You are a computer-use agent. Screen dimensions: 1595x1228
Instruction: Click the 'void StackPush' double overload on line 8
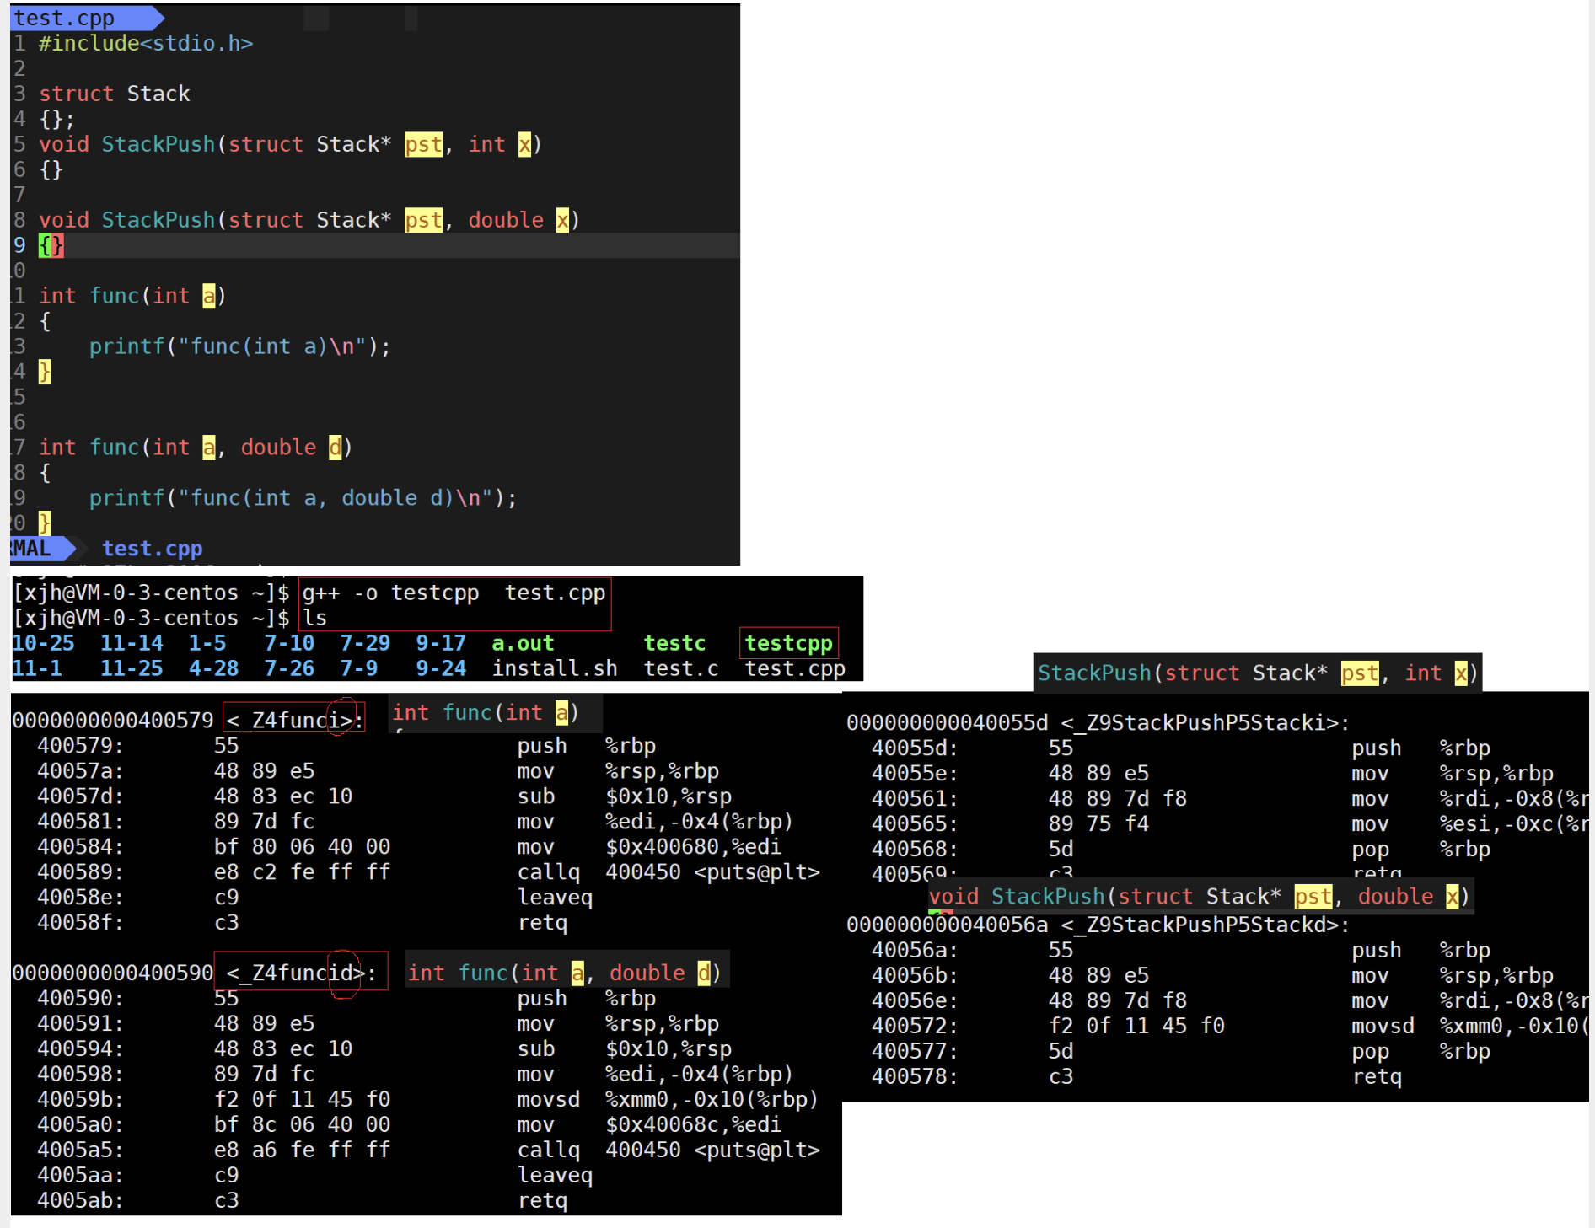[x=309, y=220]
